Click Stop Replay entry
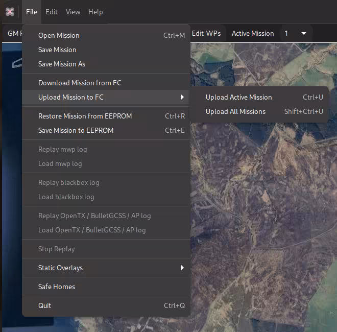Screen dimensions: 337x332 point(106,249)
